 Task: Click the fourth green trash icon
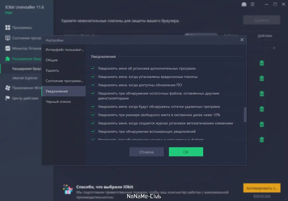262,109
